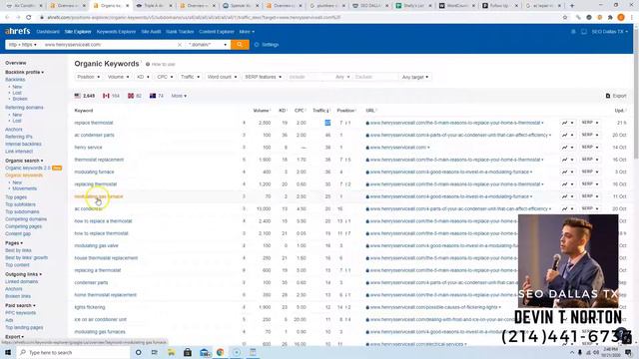
Task: Click the domain search input field
Action: pos(109,44)
